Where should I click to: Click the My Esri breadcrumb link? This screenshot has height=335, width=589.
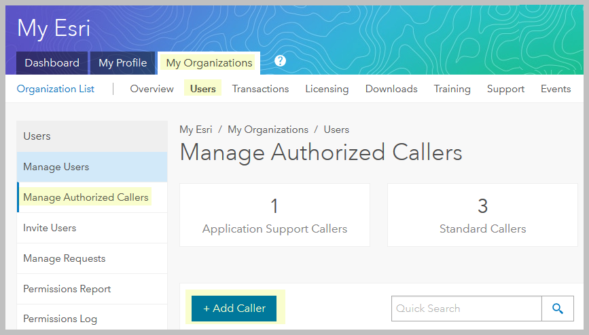196,130
